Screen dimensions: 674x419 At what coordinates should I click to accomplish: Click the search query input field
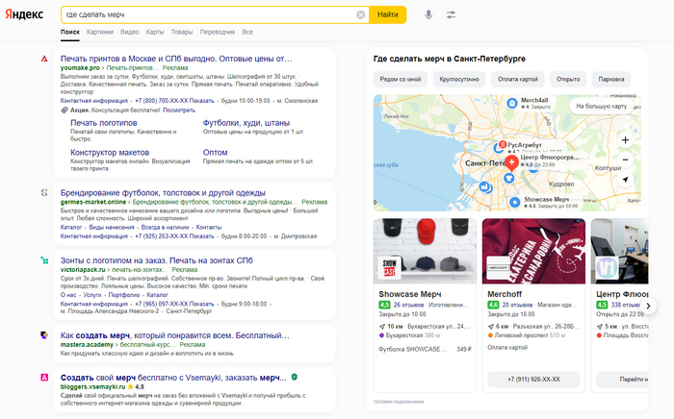point(207,15)
